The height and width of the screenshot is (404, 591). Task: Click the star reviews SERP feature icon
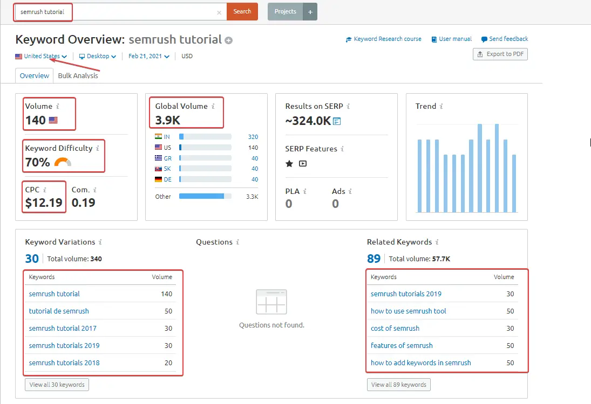click(289, 164)
